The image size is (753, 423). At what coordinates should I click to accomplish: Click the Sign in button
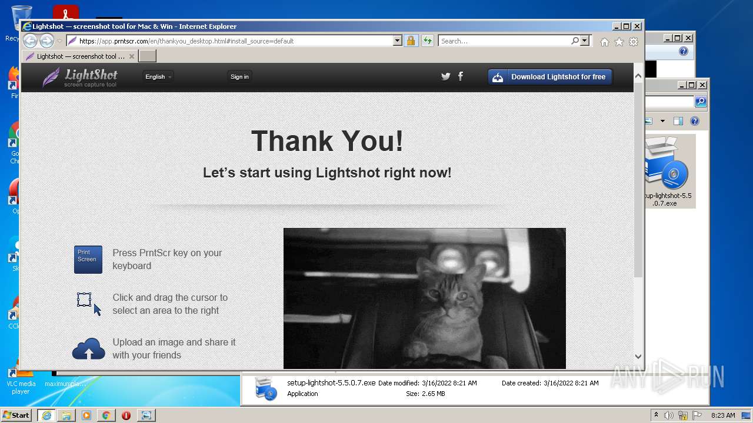pyautogui.click(x=239, y=77)
